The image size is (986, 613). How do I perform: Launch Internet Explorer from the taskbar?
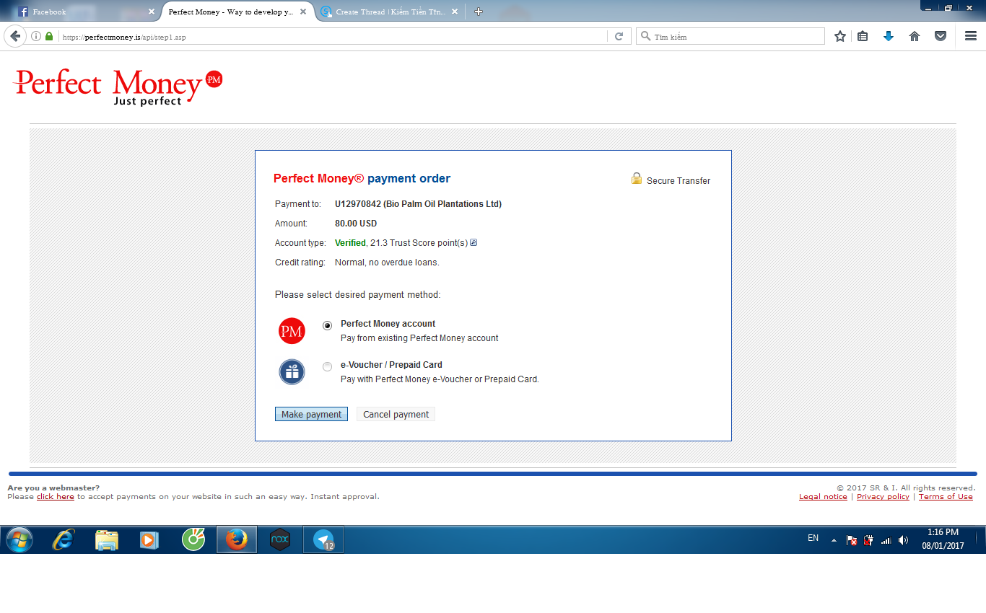64,539
